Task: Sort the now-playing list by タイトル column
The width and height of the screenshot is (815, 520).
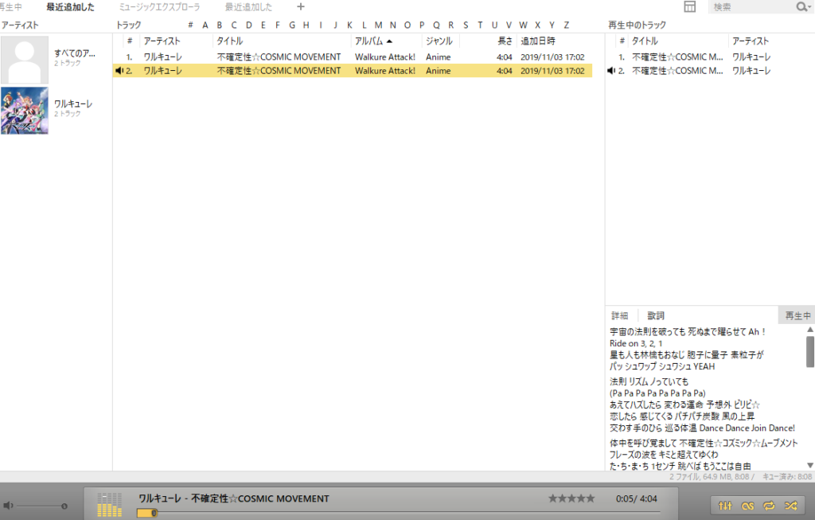Action: [678, 41]
